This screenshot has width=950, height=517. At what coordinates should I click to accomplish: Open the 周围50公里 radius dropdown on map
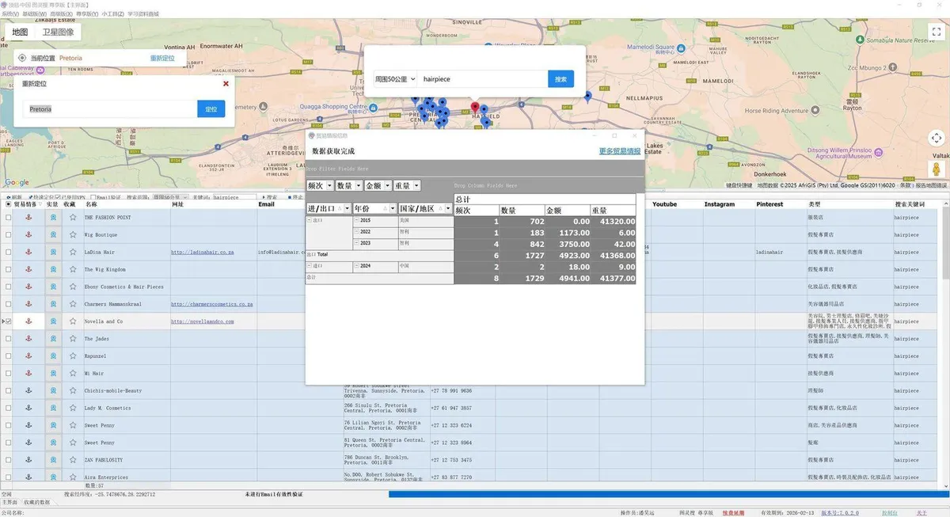coord(395,79)
